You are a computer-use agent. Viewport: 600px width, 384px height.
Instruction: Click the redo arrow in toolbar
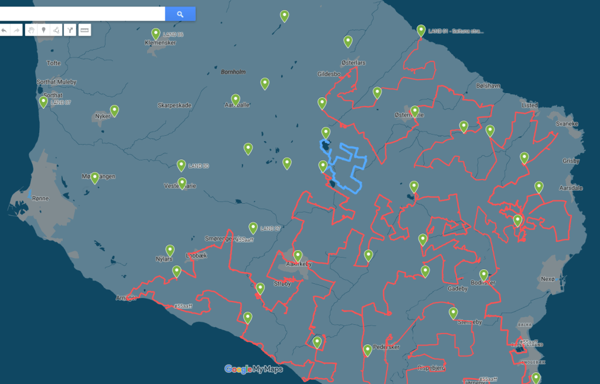17,30
